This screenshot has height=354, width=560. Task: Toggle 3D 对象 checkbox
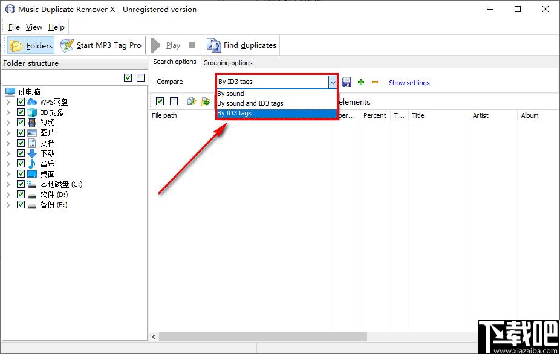tap(21, 112)
